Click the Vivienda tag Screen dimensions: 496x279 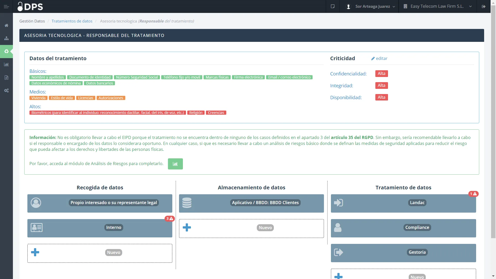pos(38,98)
